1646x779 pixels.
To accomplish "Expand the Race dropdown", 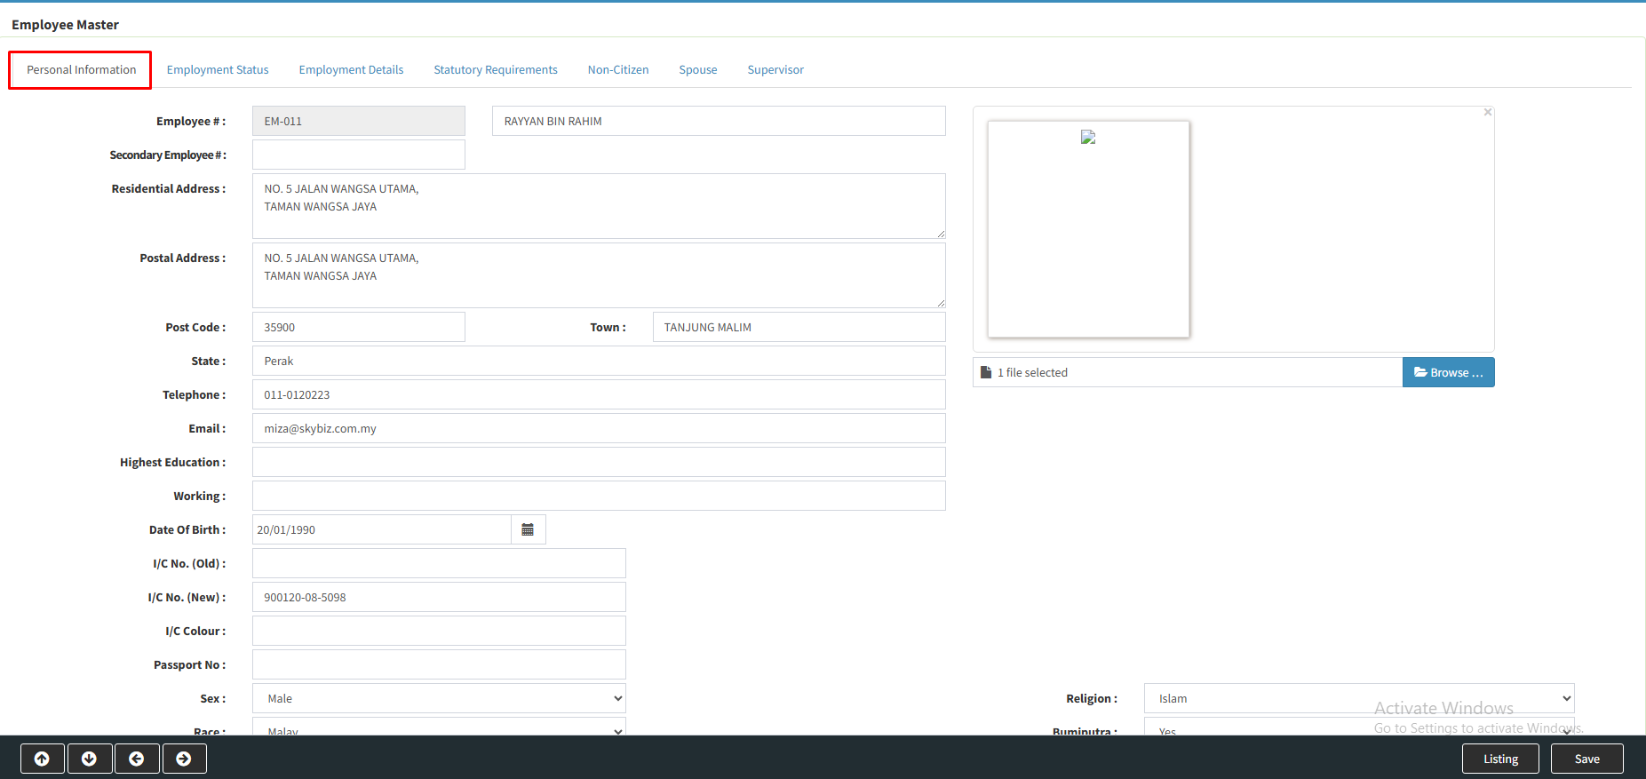I will [x=439, y=728].
